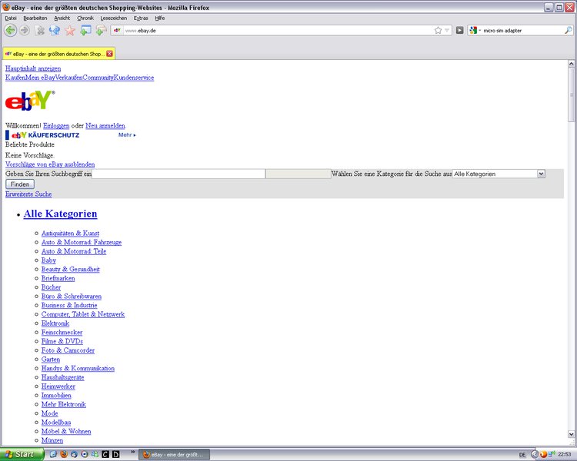
Task: Expand the quick launch overflow chevron
Action: (132, 452)
